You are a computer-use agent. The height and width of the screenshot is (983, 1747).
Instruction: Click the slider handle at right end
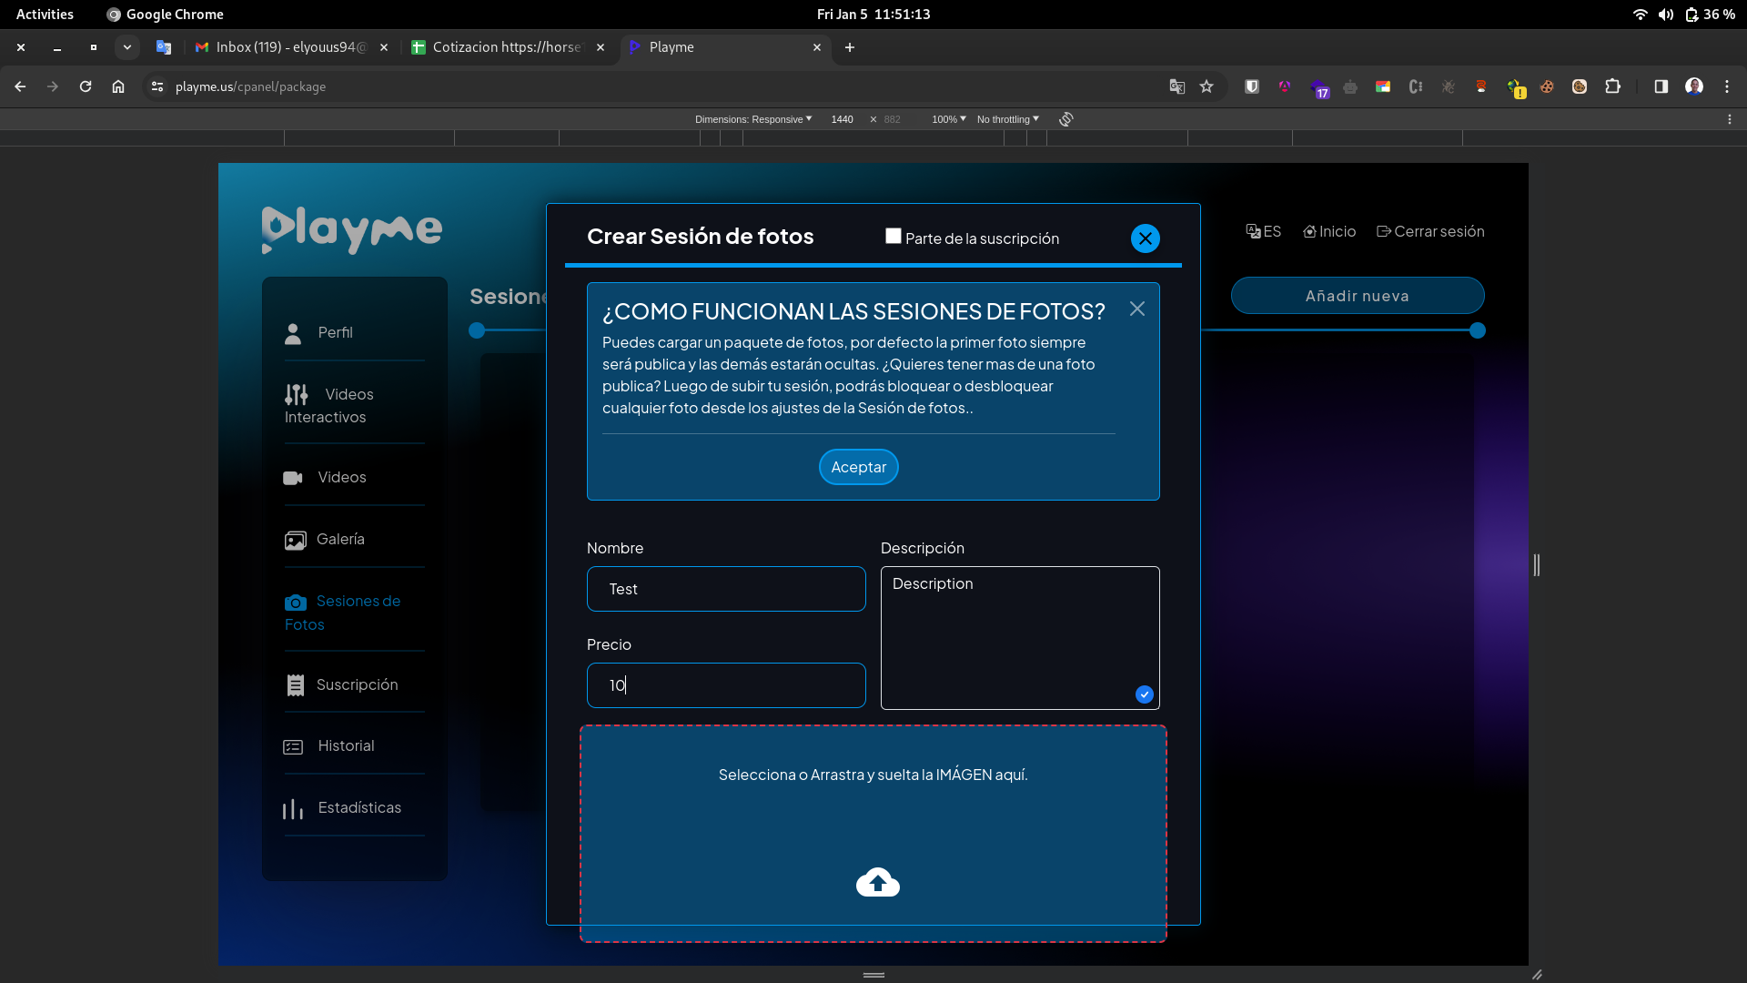[1478, 330]
